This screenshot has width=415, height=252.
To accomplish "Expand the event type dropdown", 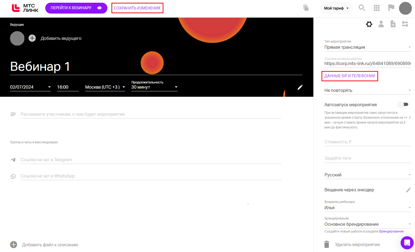I will (367, 47).
